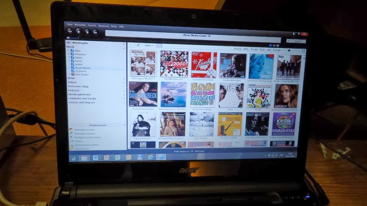367x206 pixels.
Task: Expand the Podcasts section
Action: coord(124,91)
